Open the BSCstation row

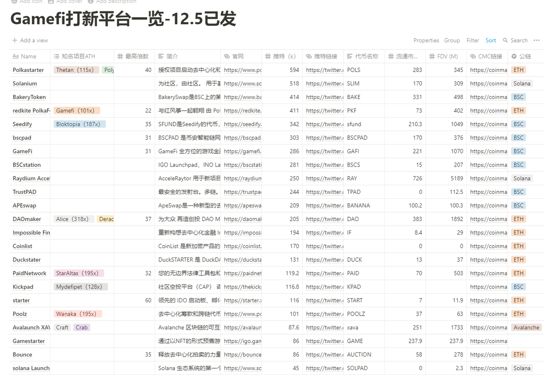tap(27, 165)
